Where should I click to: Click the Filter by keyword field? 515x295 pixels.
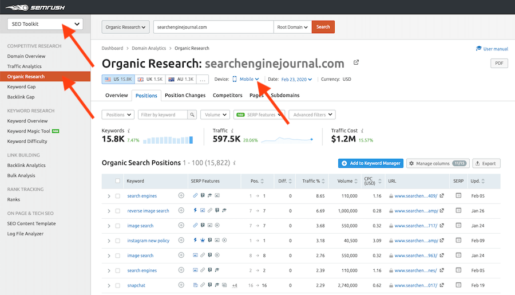tap(163, 115)
